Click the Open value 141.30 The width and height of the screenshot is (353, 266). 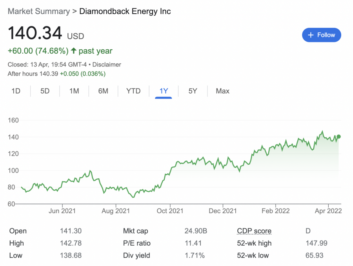tap(71, 231)
